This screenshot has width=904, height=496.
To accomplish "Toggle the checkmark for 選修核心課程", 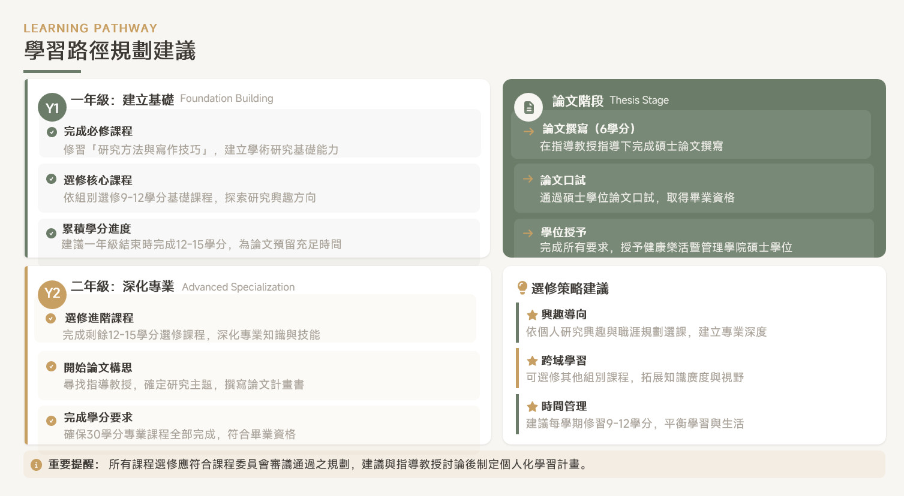I will point(52,179).
